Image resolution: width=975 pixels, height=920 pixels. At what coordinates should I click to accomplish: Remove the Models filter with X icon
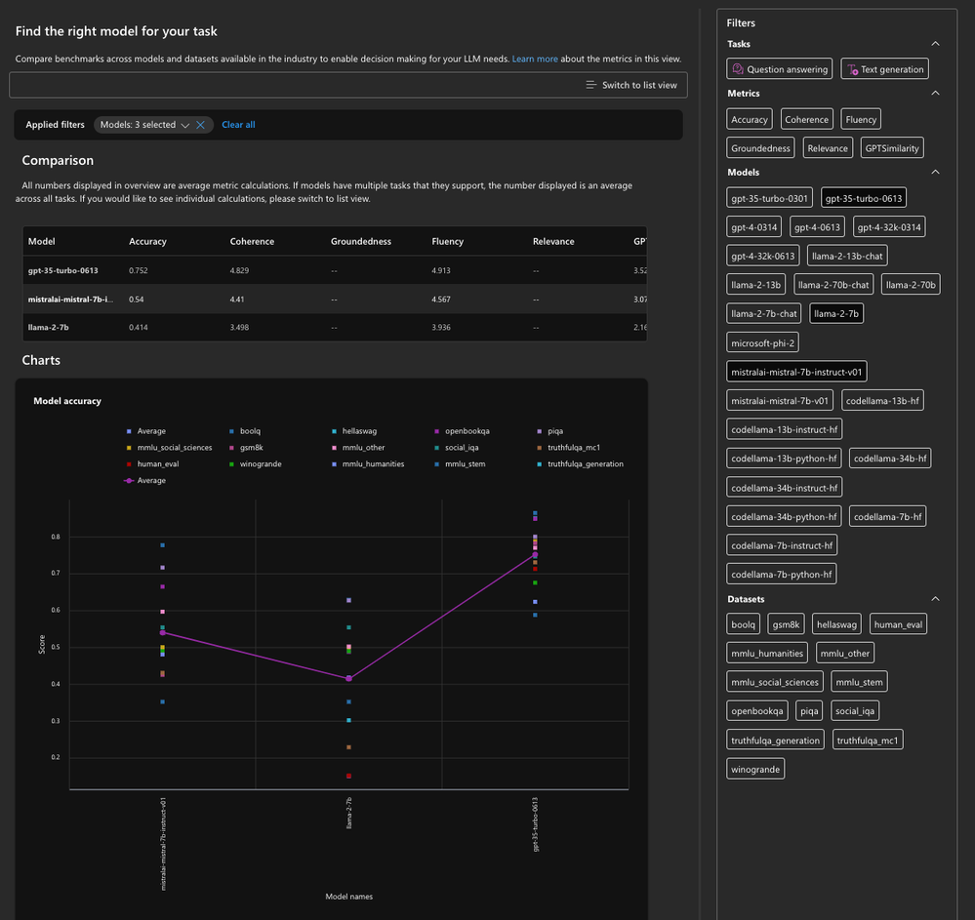pyautogui.click(x=200, y=125)
